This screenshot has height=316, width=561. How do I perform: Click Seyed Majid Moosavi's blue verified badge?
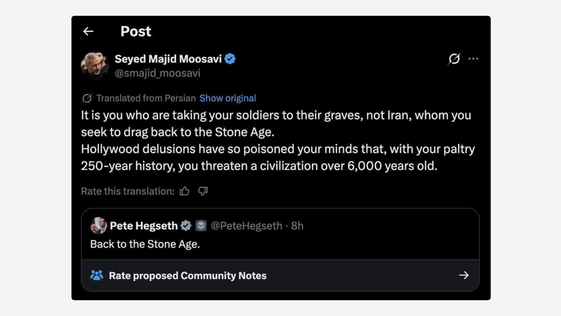click(x=230, y=59)
